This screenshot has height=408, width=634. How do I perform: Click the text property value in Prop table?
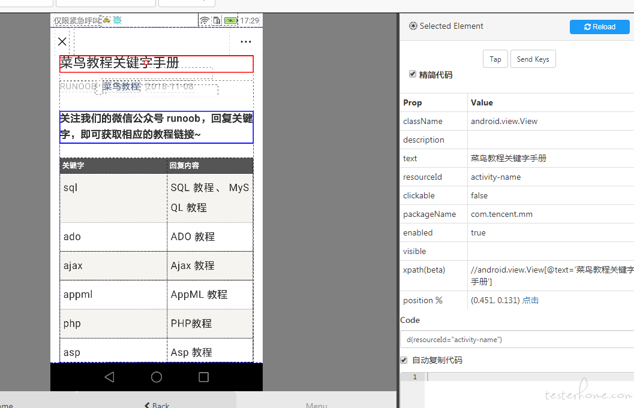[x=508, y=158]
